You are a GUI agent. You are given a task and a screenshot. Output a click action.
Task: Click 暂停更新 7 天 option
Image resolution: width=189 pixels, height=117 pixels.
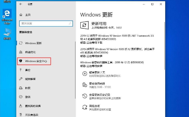point(97,72)
